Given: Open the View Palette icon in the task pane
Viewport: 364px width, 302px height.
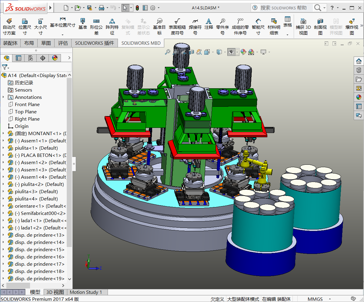Looking at the screenshot, I should (359, 88).
